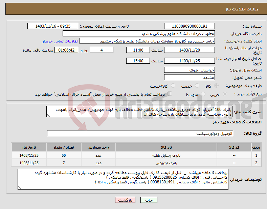
Task: Click the quantity cell showing 7
Action: 64,163
